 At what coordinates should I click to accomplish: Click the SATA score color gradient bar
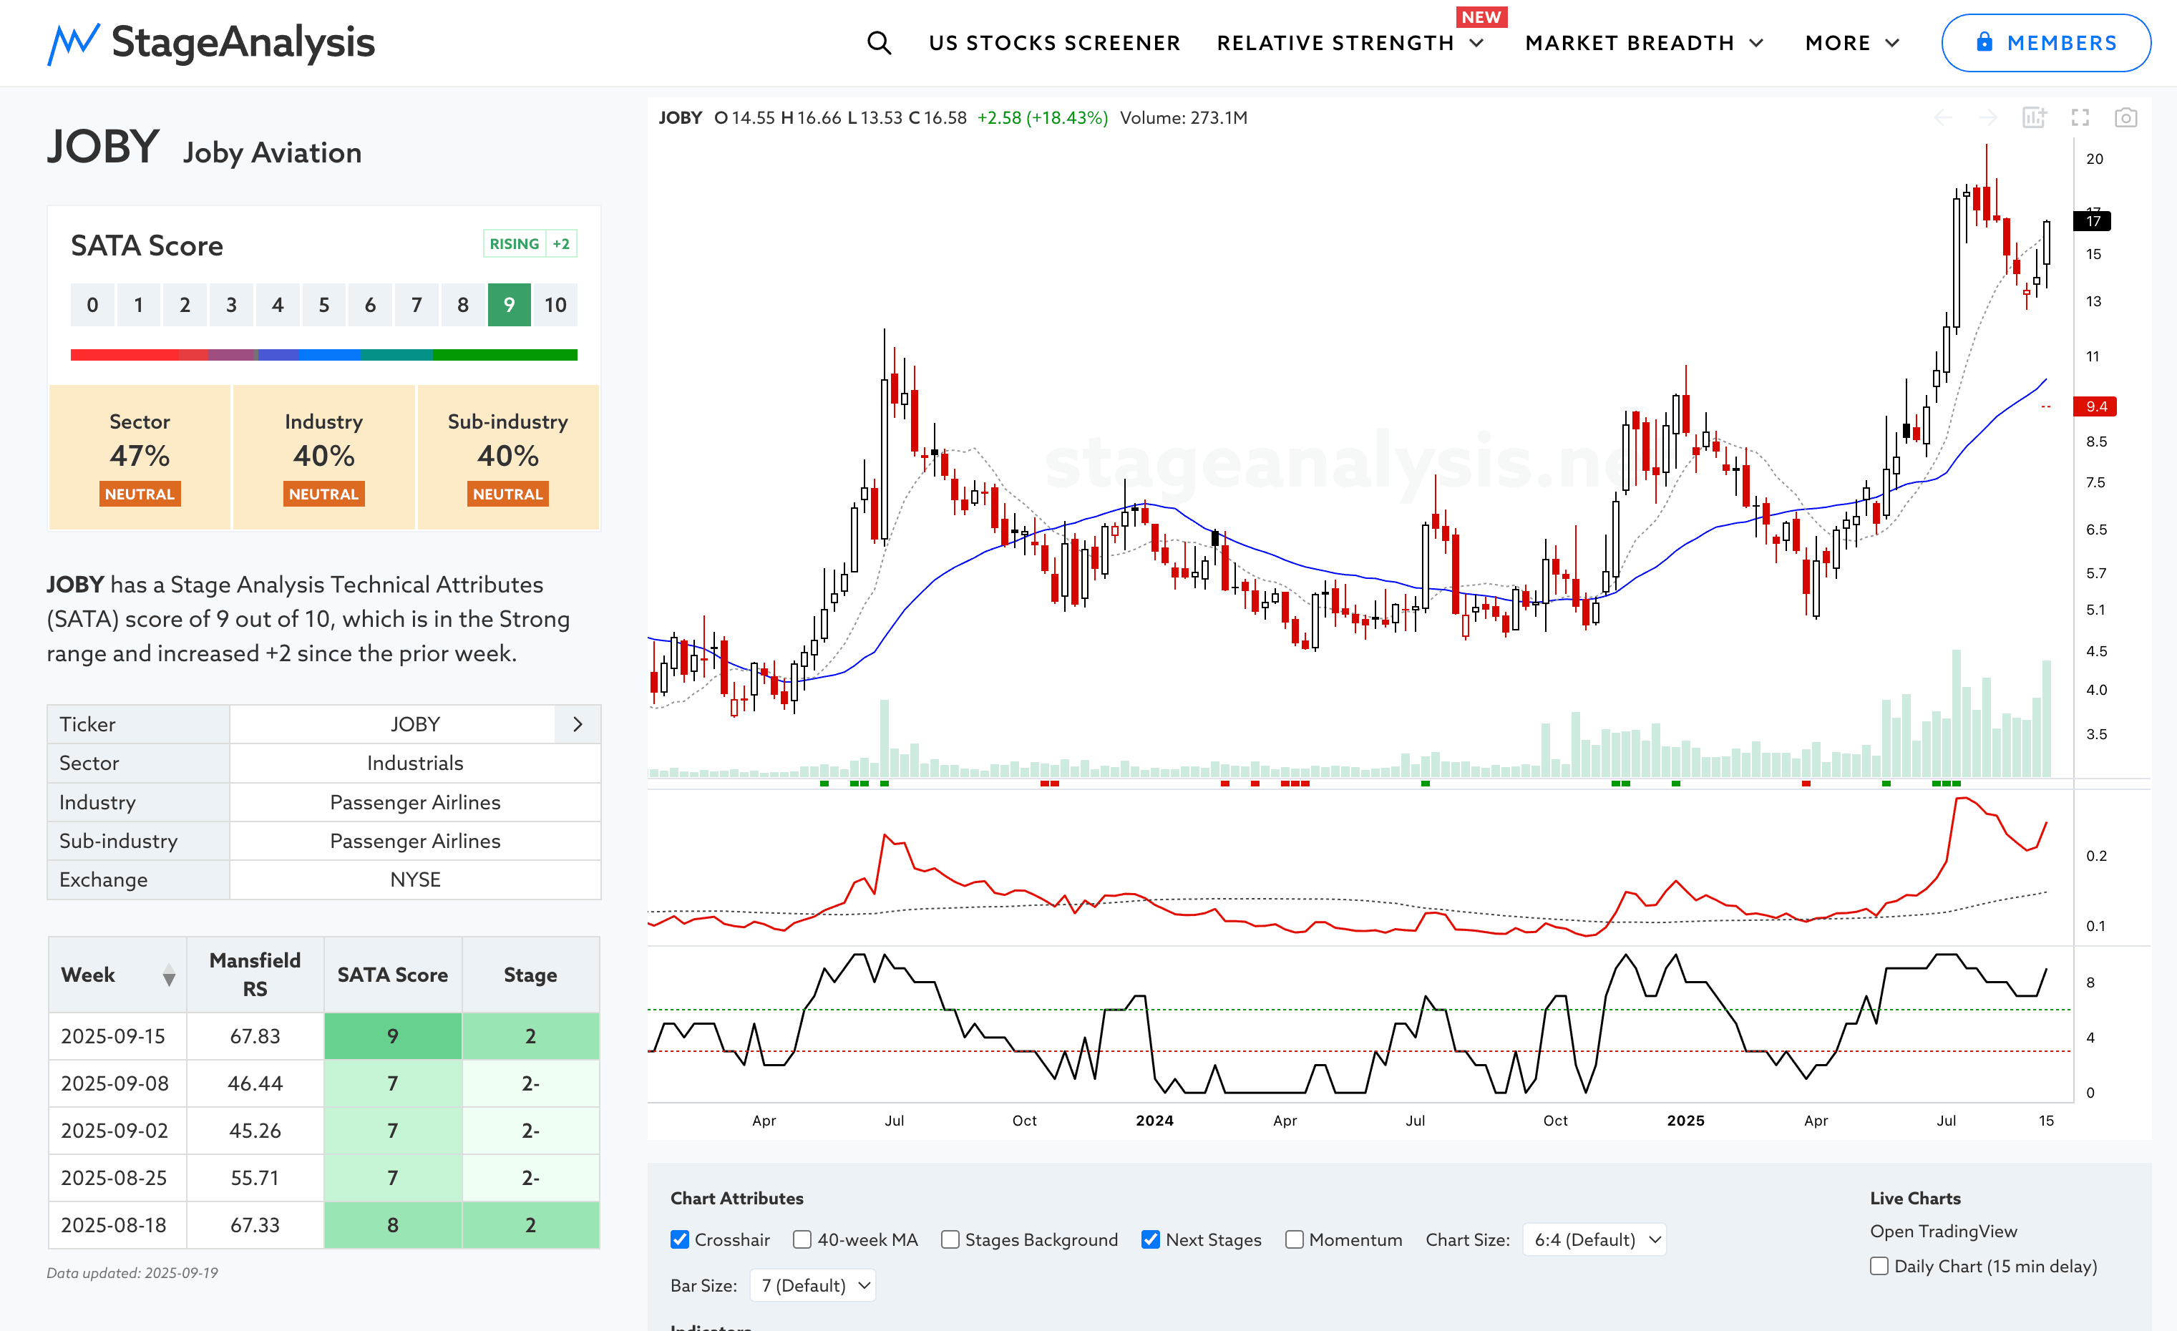323,354
